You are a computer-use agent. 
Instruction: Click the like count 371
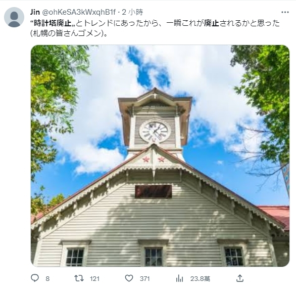(x=145, y=278)
